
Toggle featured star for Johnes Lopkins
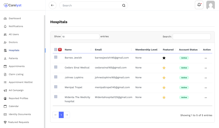tap(164, 78)
